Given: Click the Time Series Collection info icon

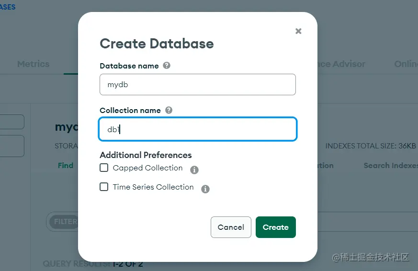Looking at the screenshot, I should pos(205,189).
